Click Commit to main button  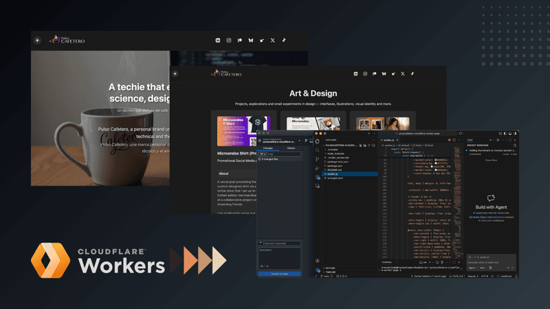point(280,274)
